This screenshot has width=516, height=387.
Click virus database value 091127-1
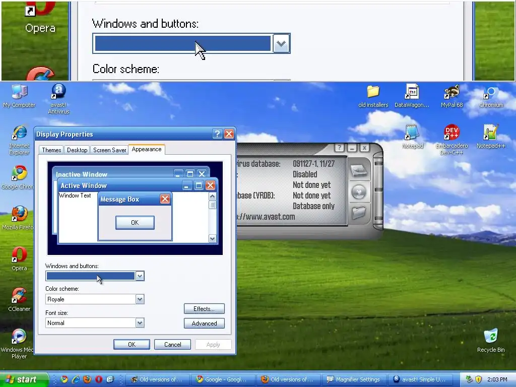click(x=313, y=164)
